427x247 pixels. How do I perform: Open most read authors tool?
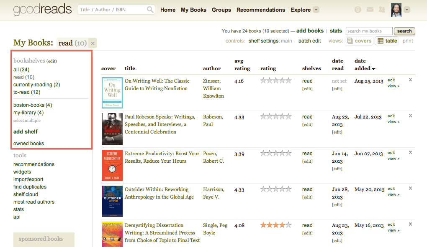pos(34,202)
